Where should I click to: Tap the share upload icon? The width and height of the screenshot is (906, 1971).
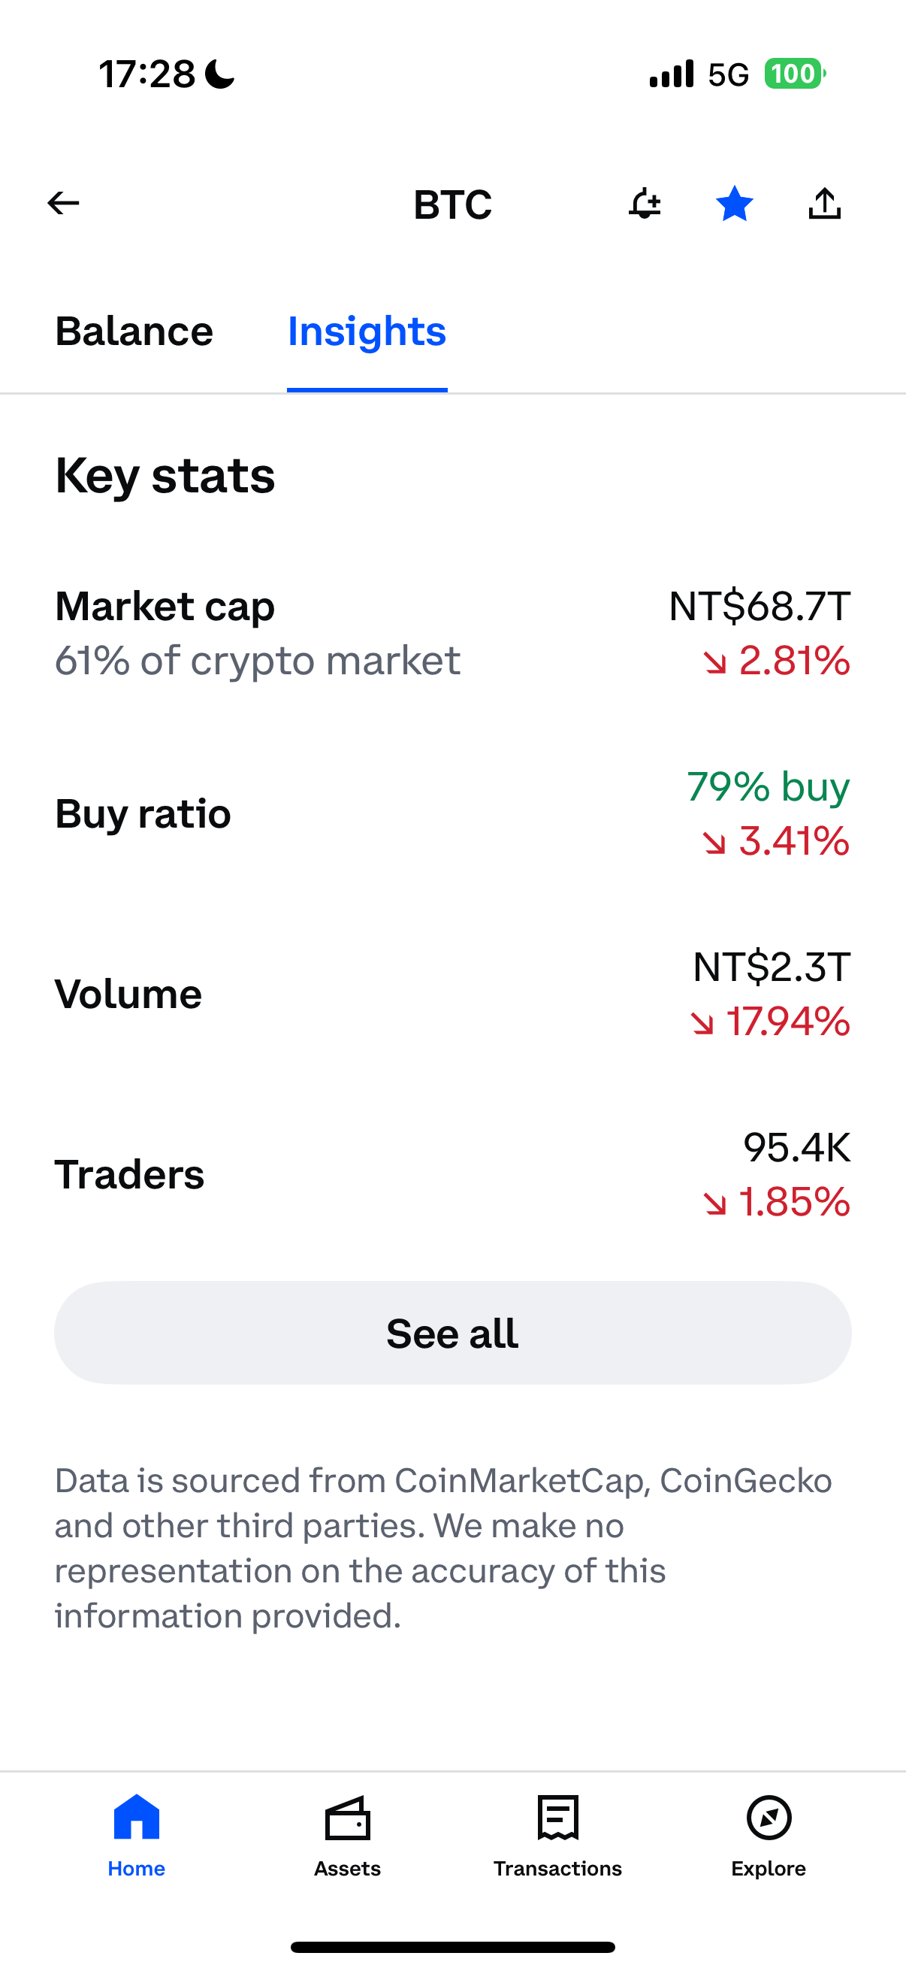(824, 204)
